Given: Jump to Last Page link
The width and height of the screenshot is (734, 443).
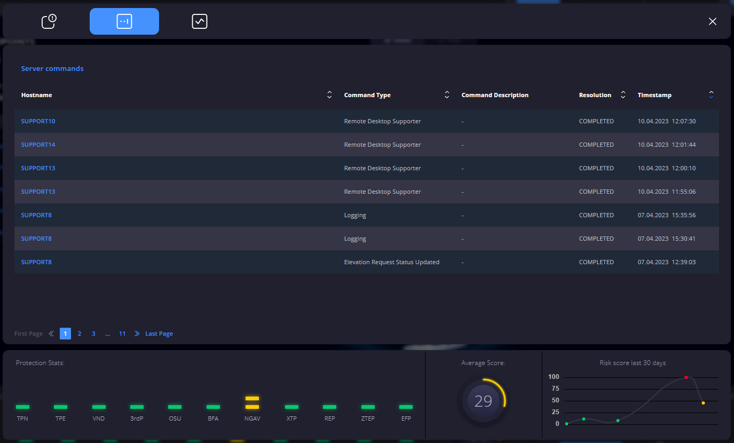Looking at the screenshot, I should [x=159, y=334].
